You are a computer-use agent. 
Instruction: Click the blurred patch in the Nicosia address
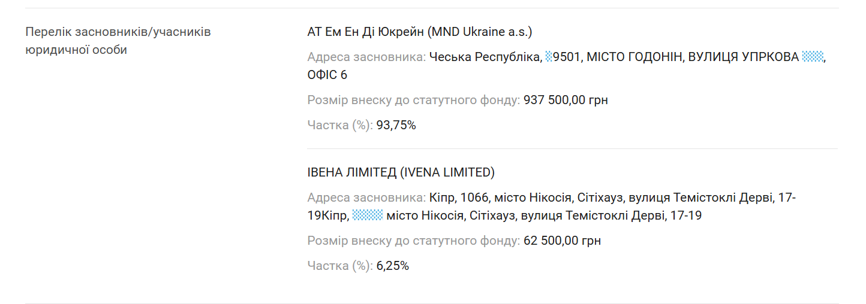point(368,215)
